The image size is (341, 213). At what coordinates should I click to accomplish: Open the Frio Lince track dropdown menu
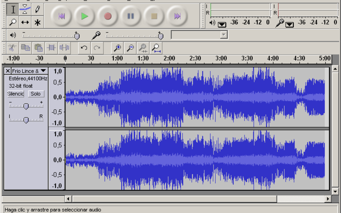click(43, 71)
